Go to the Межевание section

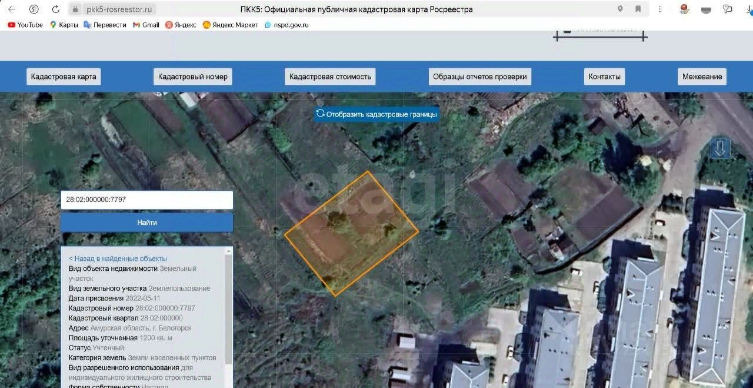pyautogui.click(x=702, y=77)
